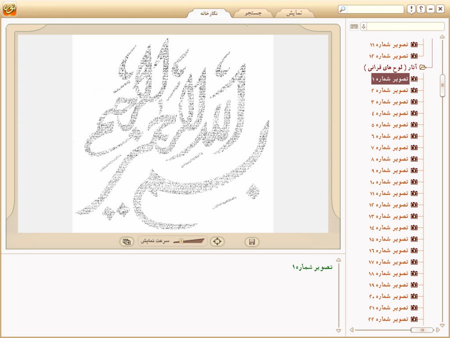Open help with the question mark button
450x338 pixels.
(421, 9)
